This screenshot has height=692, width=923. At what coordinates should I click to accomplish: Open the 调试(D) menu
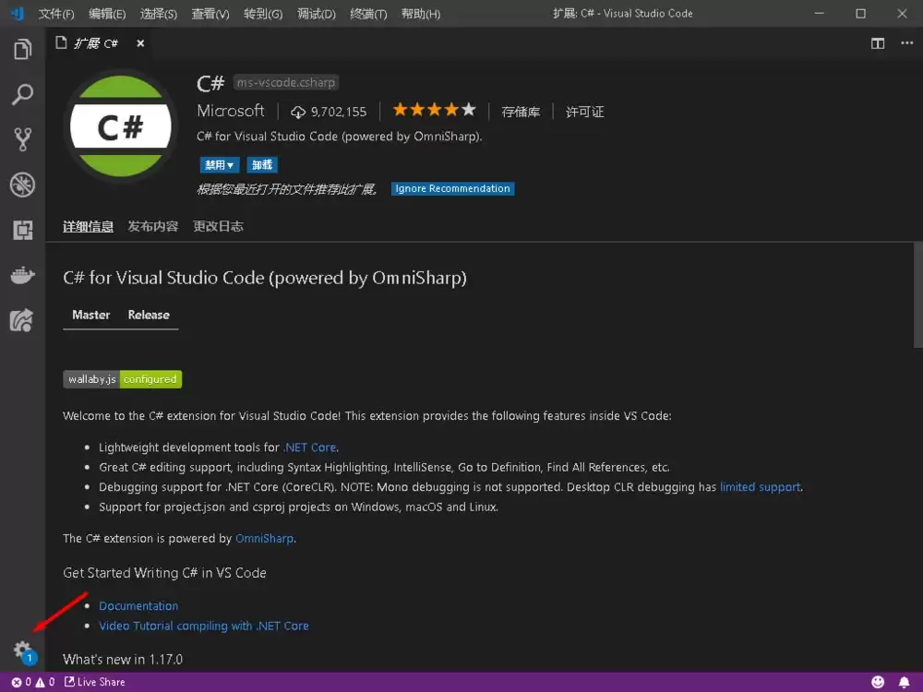tap(316, 13)
